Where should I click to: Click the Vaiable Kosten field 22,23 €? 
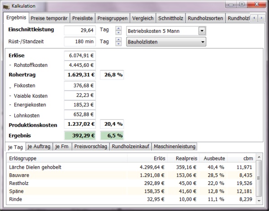(x=80, y=95)
